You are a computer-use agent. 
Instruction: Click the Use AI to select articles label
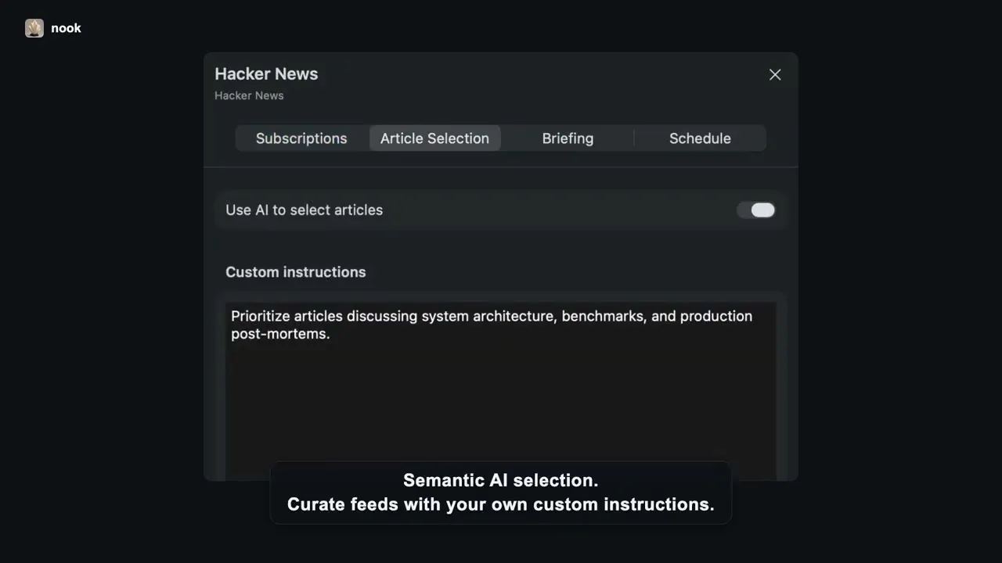tap(305, 210)
